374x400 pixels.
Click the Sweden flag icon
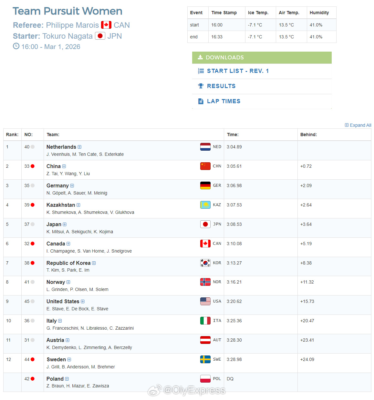[x=205, y=359]
